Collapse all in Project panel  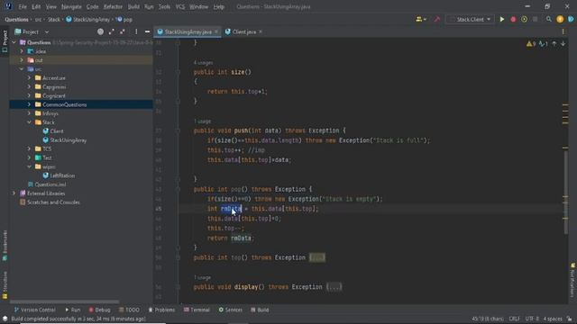(123, 32)
